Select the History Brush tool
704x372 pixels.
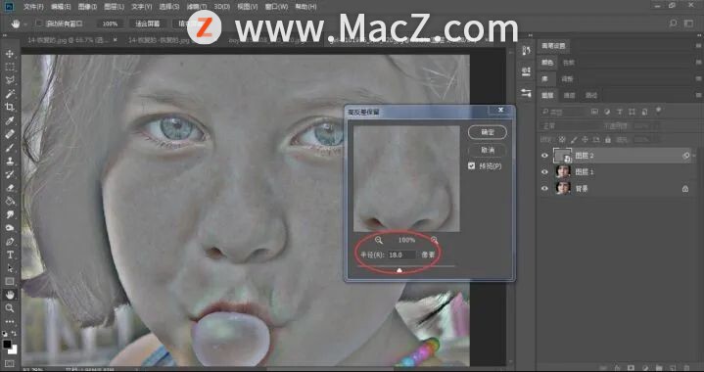coord(10,174)
